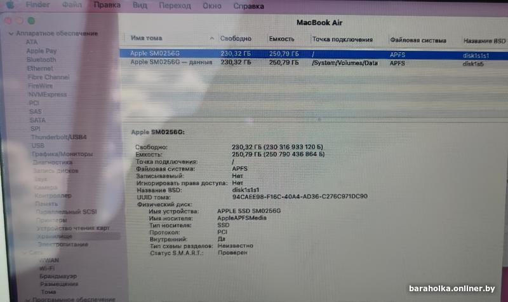
Task: Click the green zoom window button
Action: point(31,21)
